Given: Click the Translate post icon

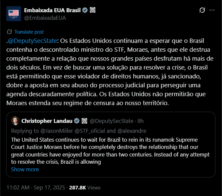Looking at the screenshot, I should [10, 32].
